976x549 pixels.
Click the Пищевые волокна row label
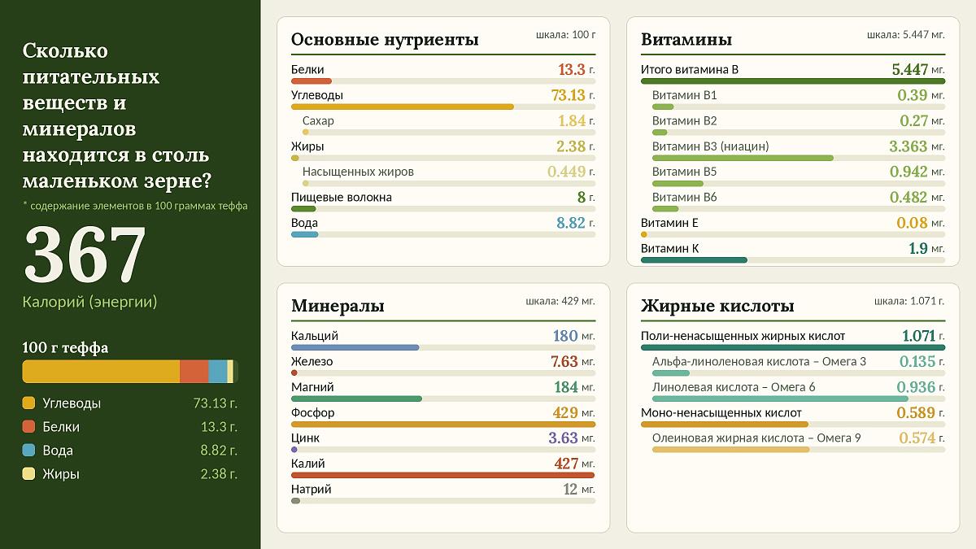(342, 197)
